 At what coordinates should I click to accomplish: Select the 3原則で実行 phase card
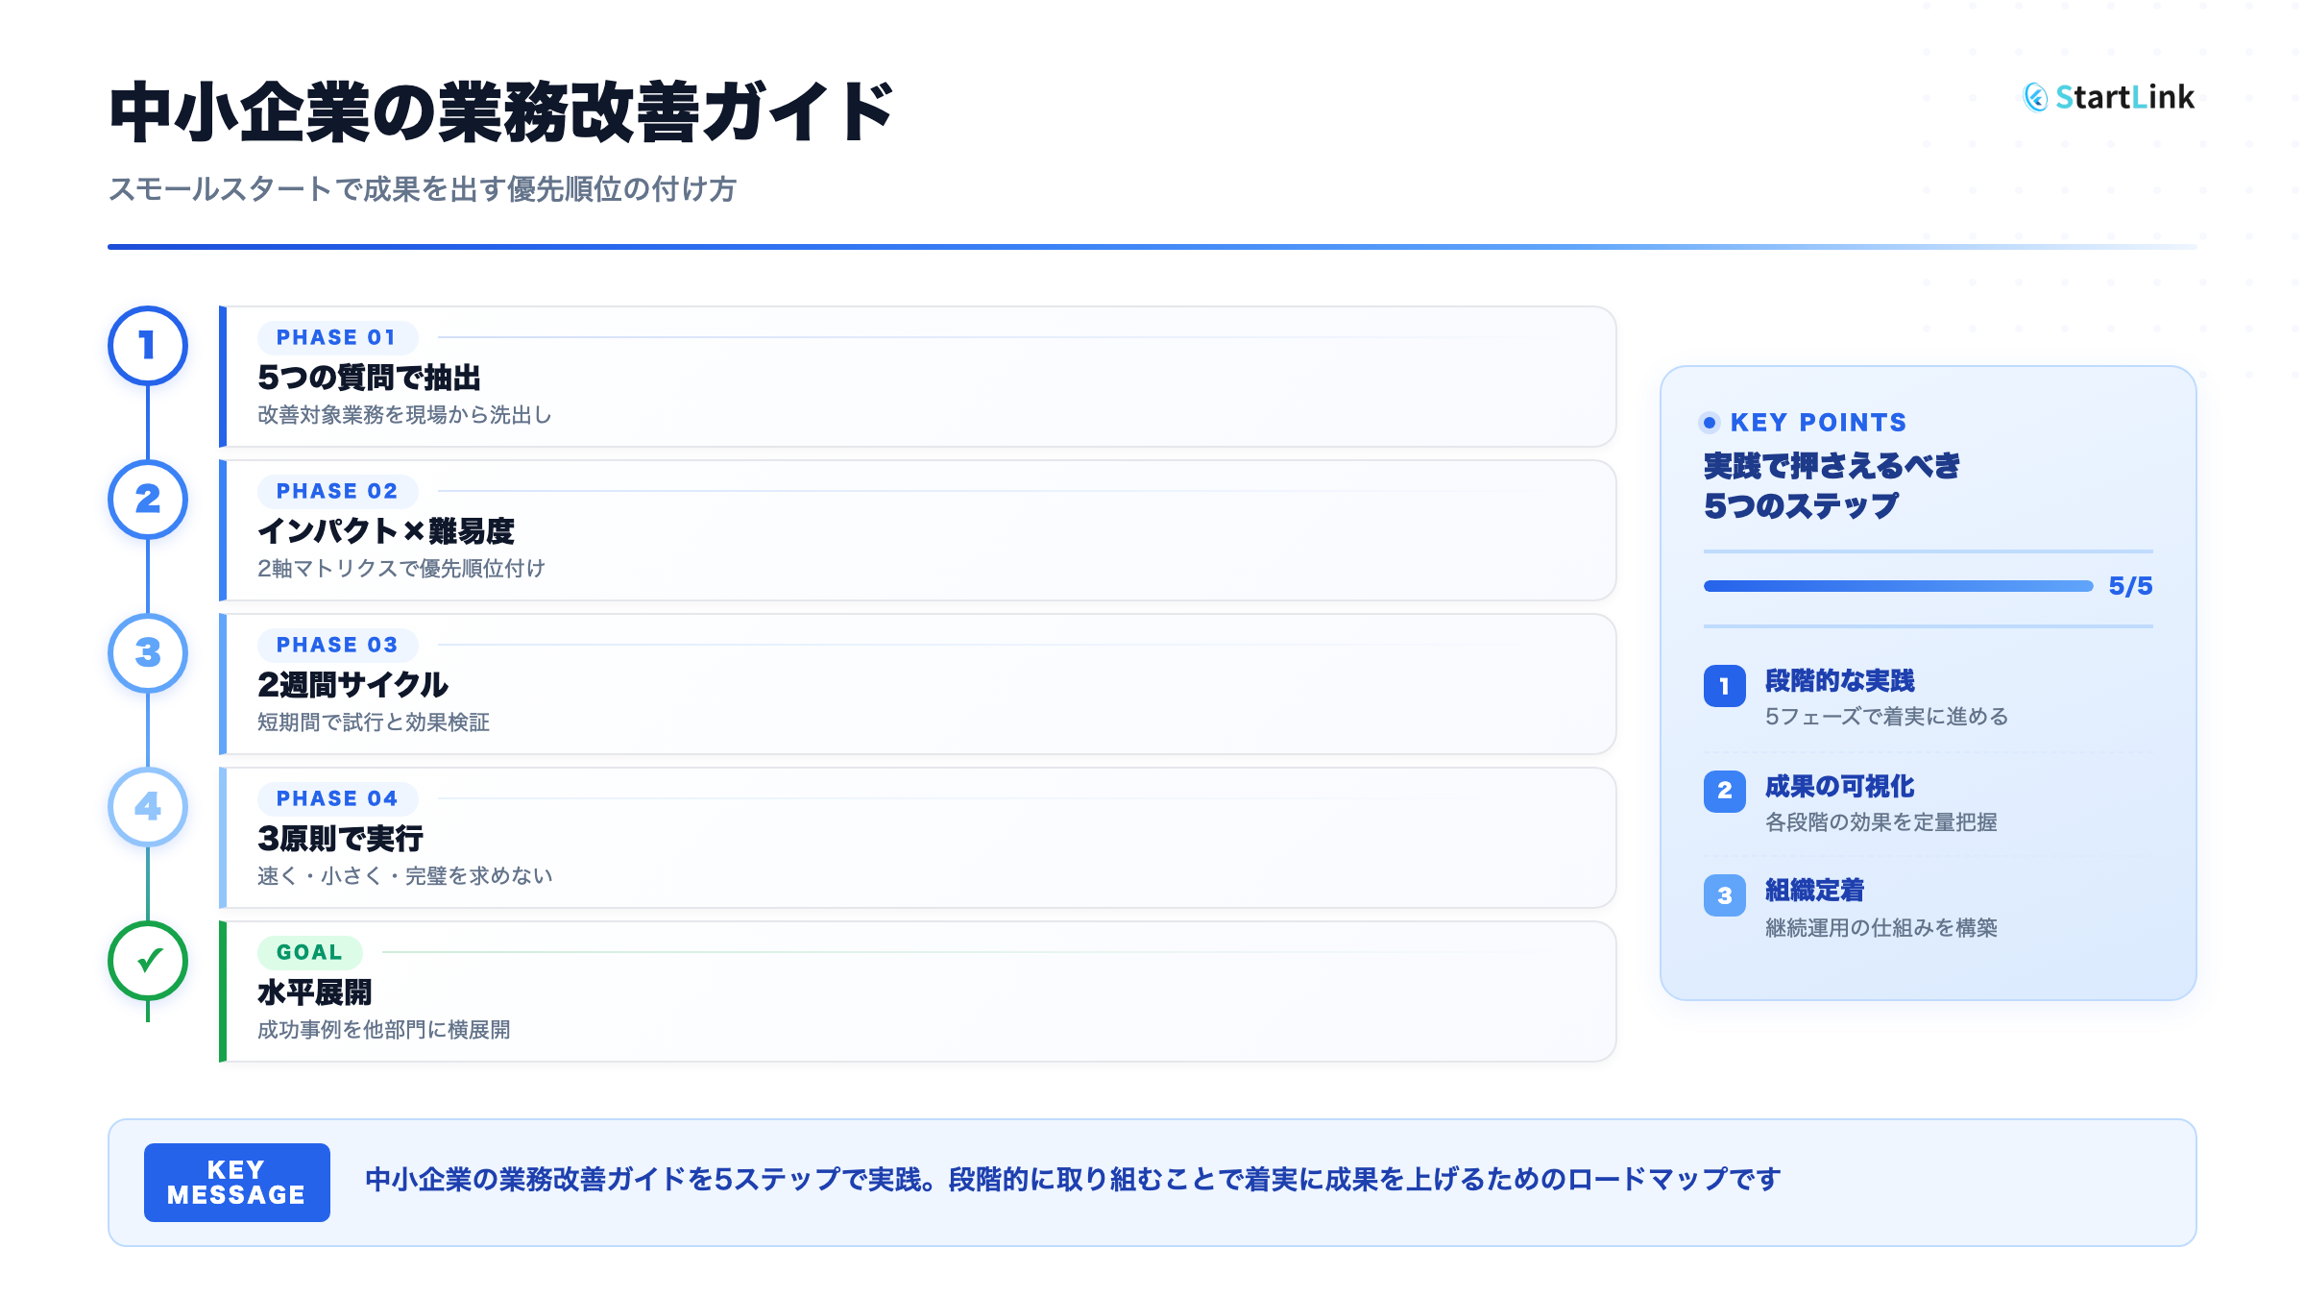click(917, 838)
